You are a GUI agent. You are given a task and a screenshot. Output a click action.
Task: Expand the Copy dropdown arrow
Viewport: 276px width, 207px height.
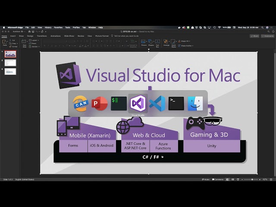coord(17,43)
